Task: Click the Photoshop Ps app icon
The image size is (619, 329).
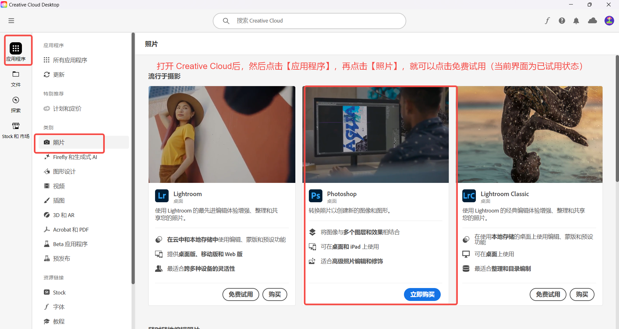Action: [316, 196]
